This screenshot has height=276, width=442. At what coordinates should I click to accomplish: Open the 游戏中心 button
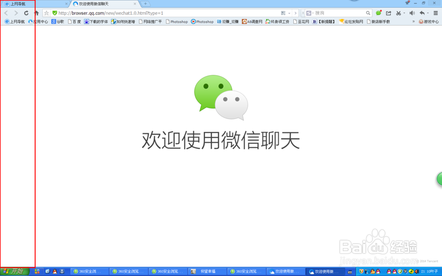point(428,22)
